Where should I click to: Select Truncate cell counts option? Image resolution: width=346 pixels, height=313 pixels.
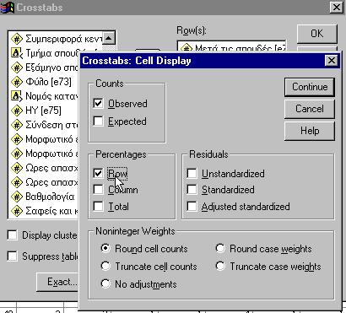(105, 266)
